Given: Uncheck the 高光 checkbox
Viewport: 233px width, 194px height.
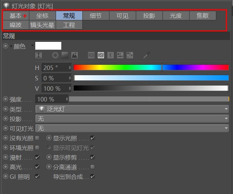Looking at the screenshot, I should coord(37,167).
